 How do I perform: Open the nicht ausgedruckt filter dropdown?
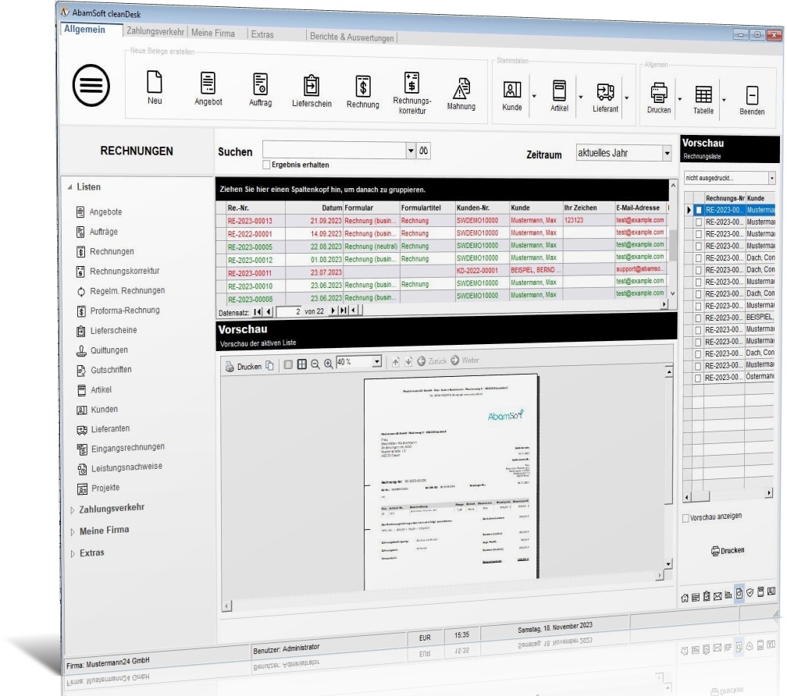(x=771, y=178)
